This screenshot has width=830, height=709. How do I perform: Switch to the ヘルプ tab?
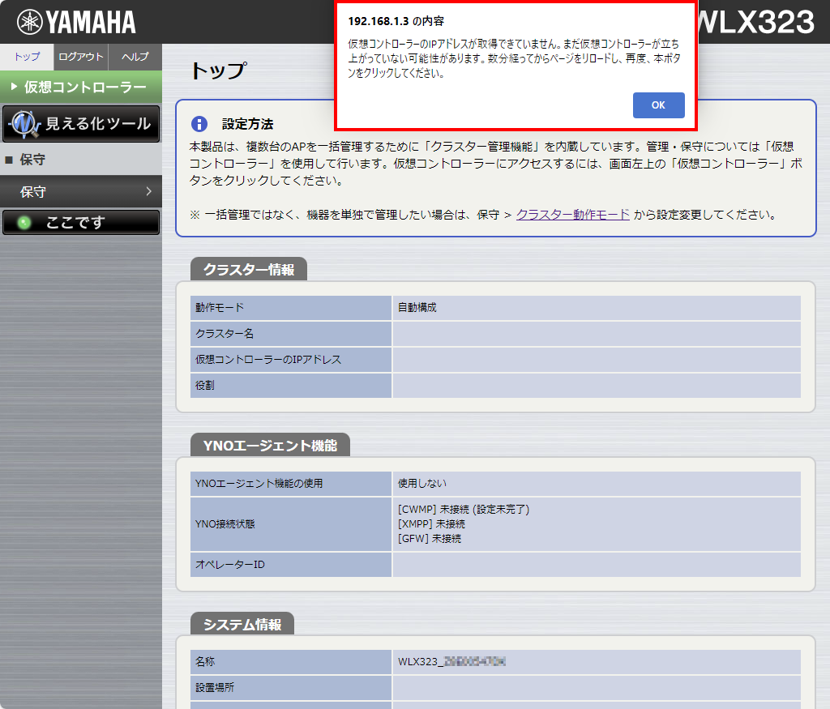134,57
